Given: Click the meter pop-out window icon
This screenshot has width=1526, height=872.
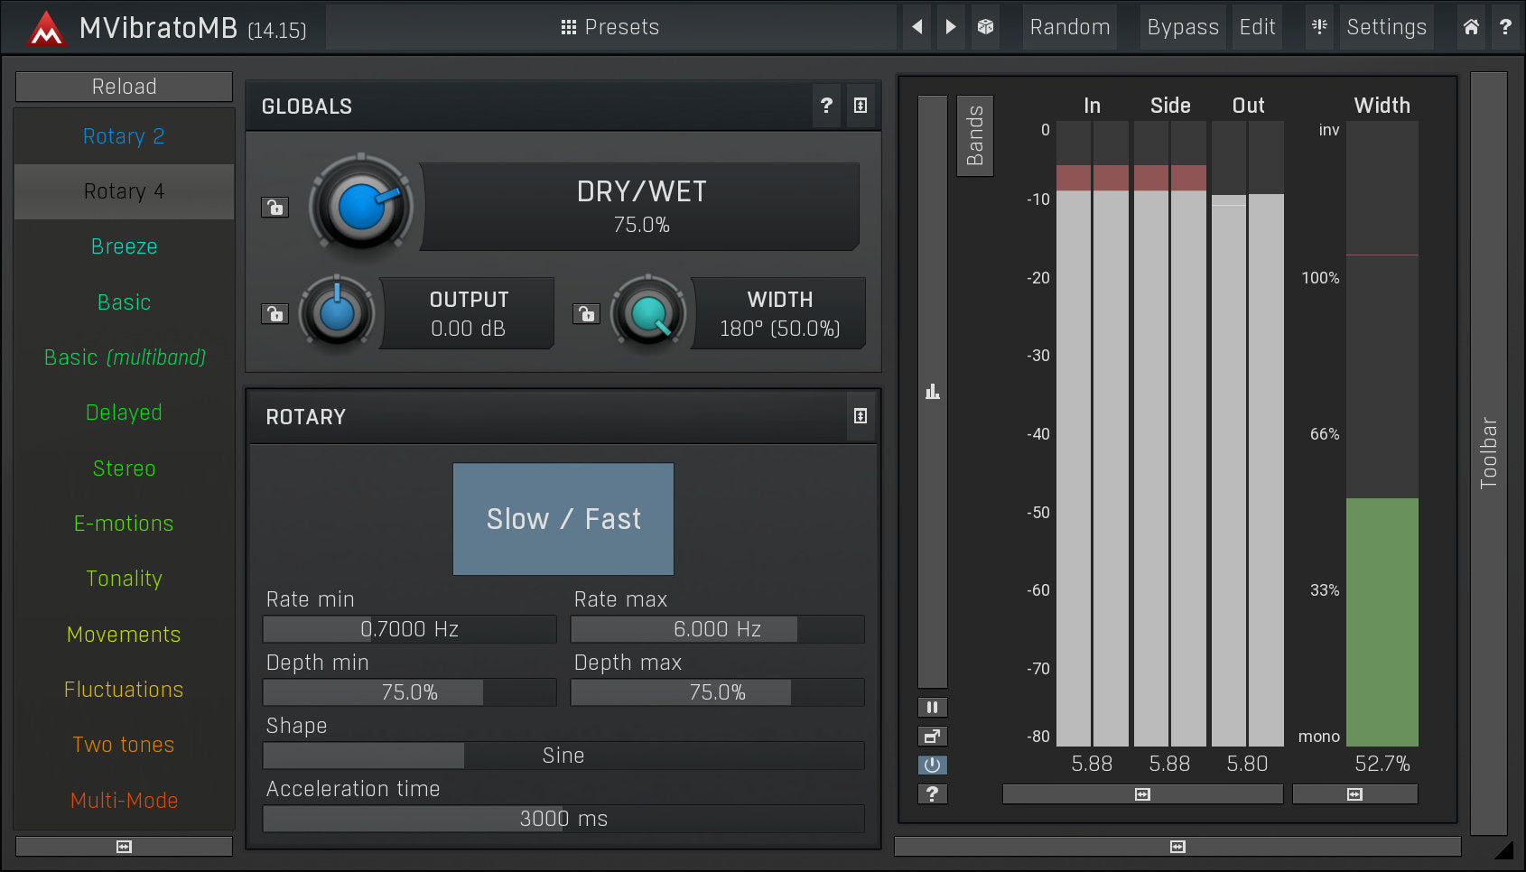Looking at the screenshot, I should pos(932,736).
